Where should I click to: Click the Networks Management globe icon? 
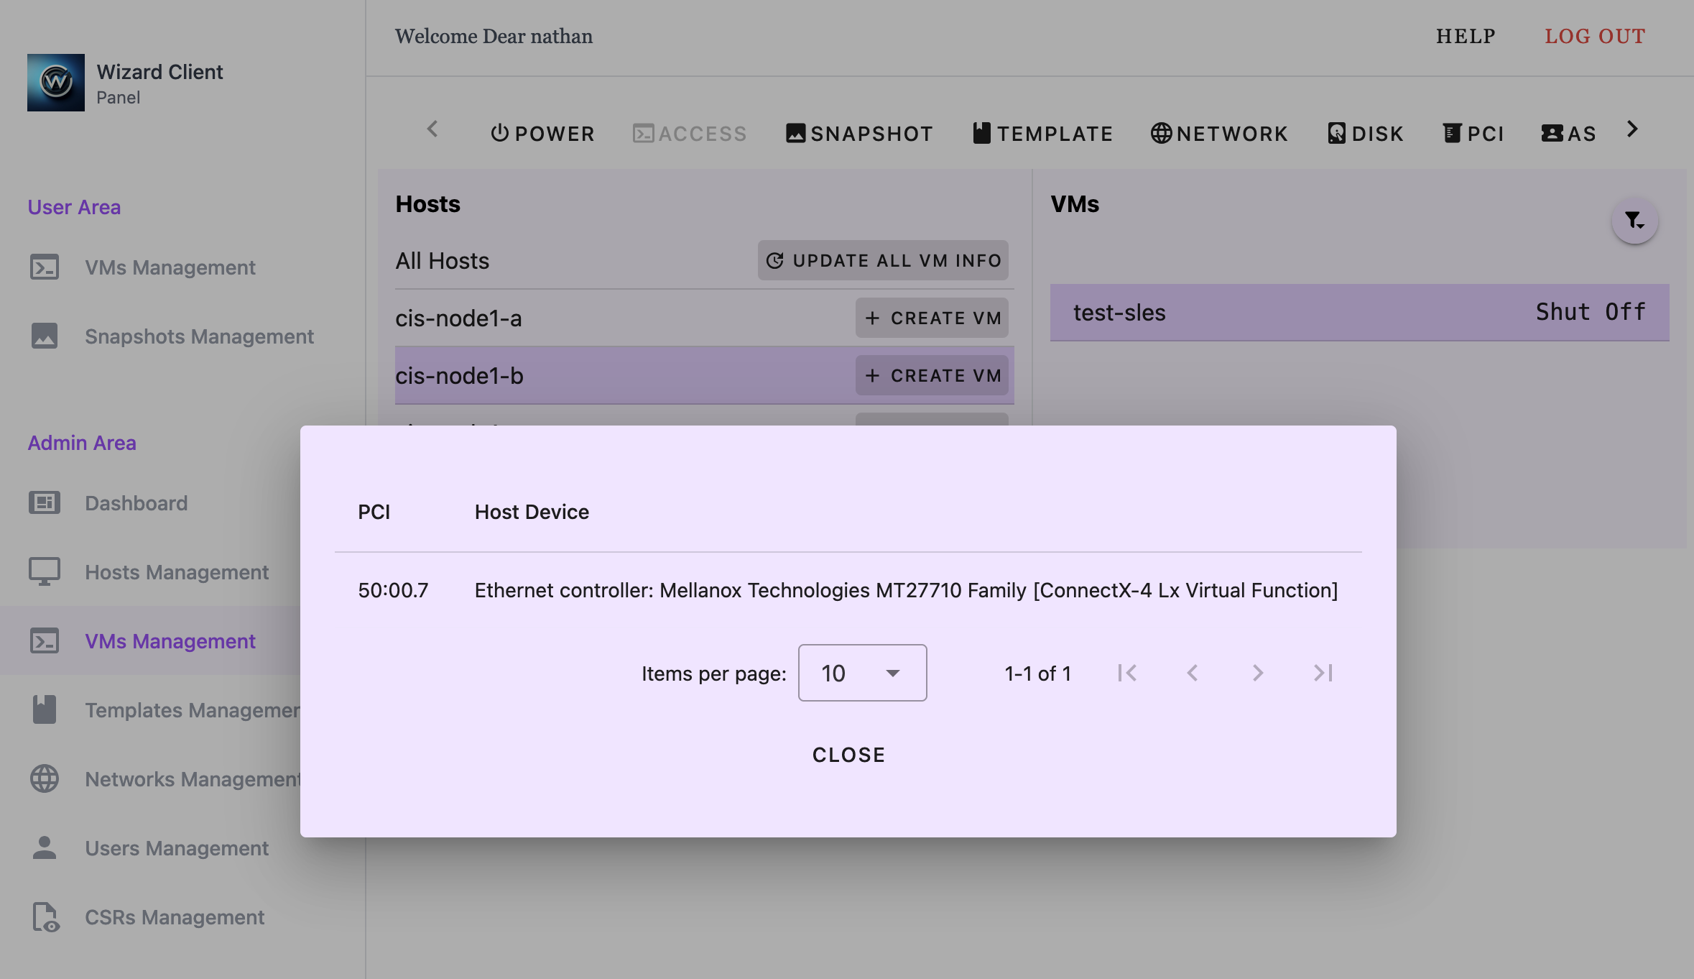[x=45, y=778]
